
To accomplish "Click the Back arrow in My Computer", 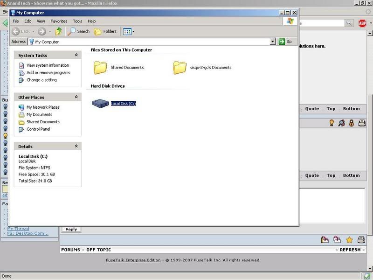I will pyautogui.click(x=16, y=31).
